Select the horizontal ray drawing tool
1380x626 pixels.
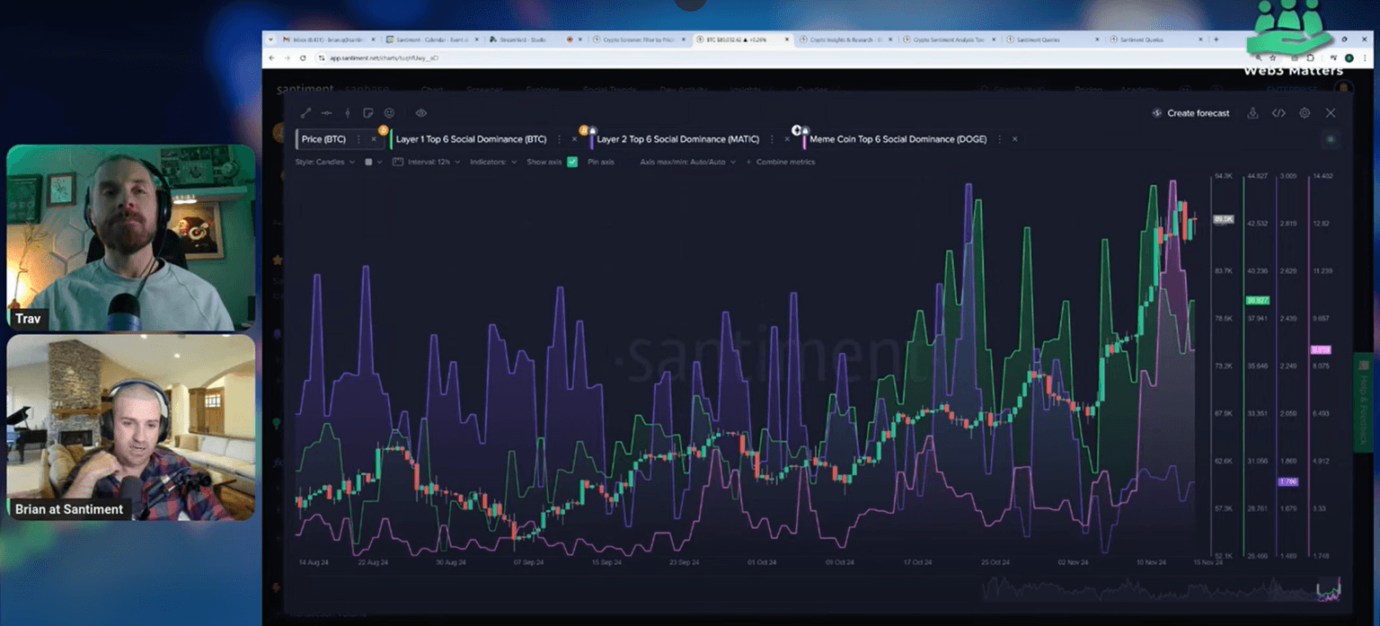(326, 113)
